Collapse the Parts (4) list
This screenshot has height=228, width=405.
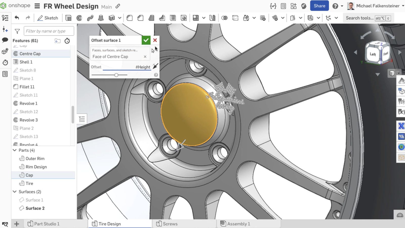15,150
